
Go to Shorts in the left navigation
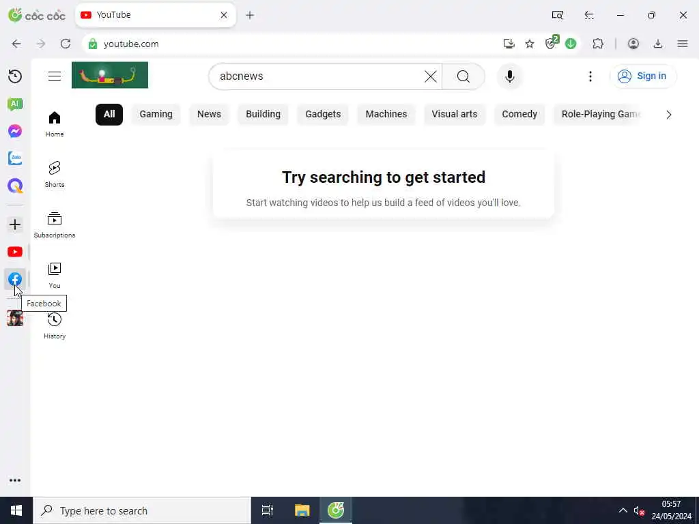55,174
